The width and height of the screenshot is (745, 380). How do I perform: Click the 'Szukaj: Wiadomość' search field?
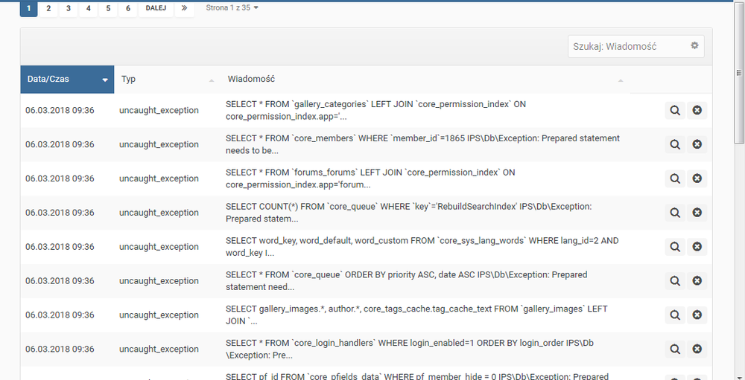[627, 46]
